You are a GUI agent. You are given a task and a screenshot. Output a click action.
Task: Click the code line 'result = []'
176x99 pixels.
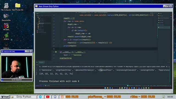coord(69,18)
